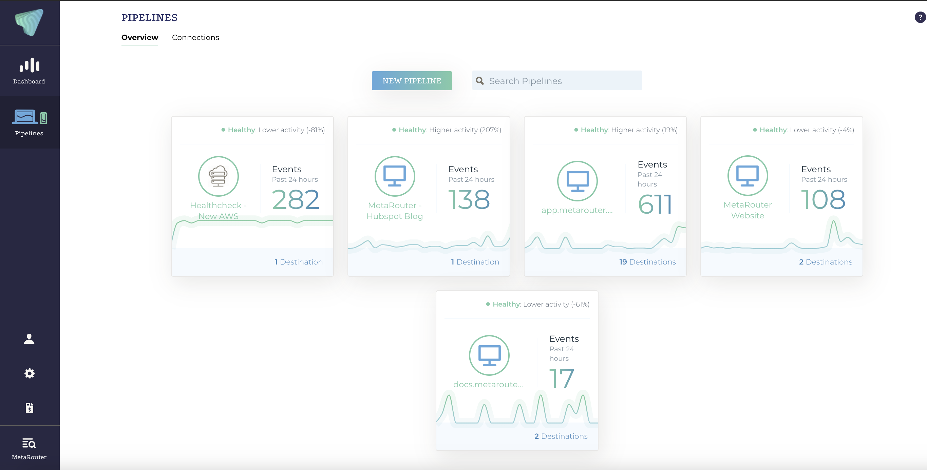Open Healthcheck - New AWS pipeline name
The image size is (927, 470).
218,211
